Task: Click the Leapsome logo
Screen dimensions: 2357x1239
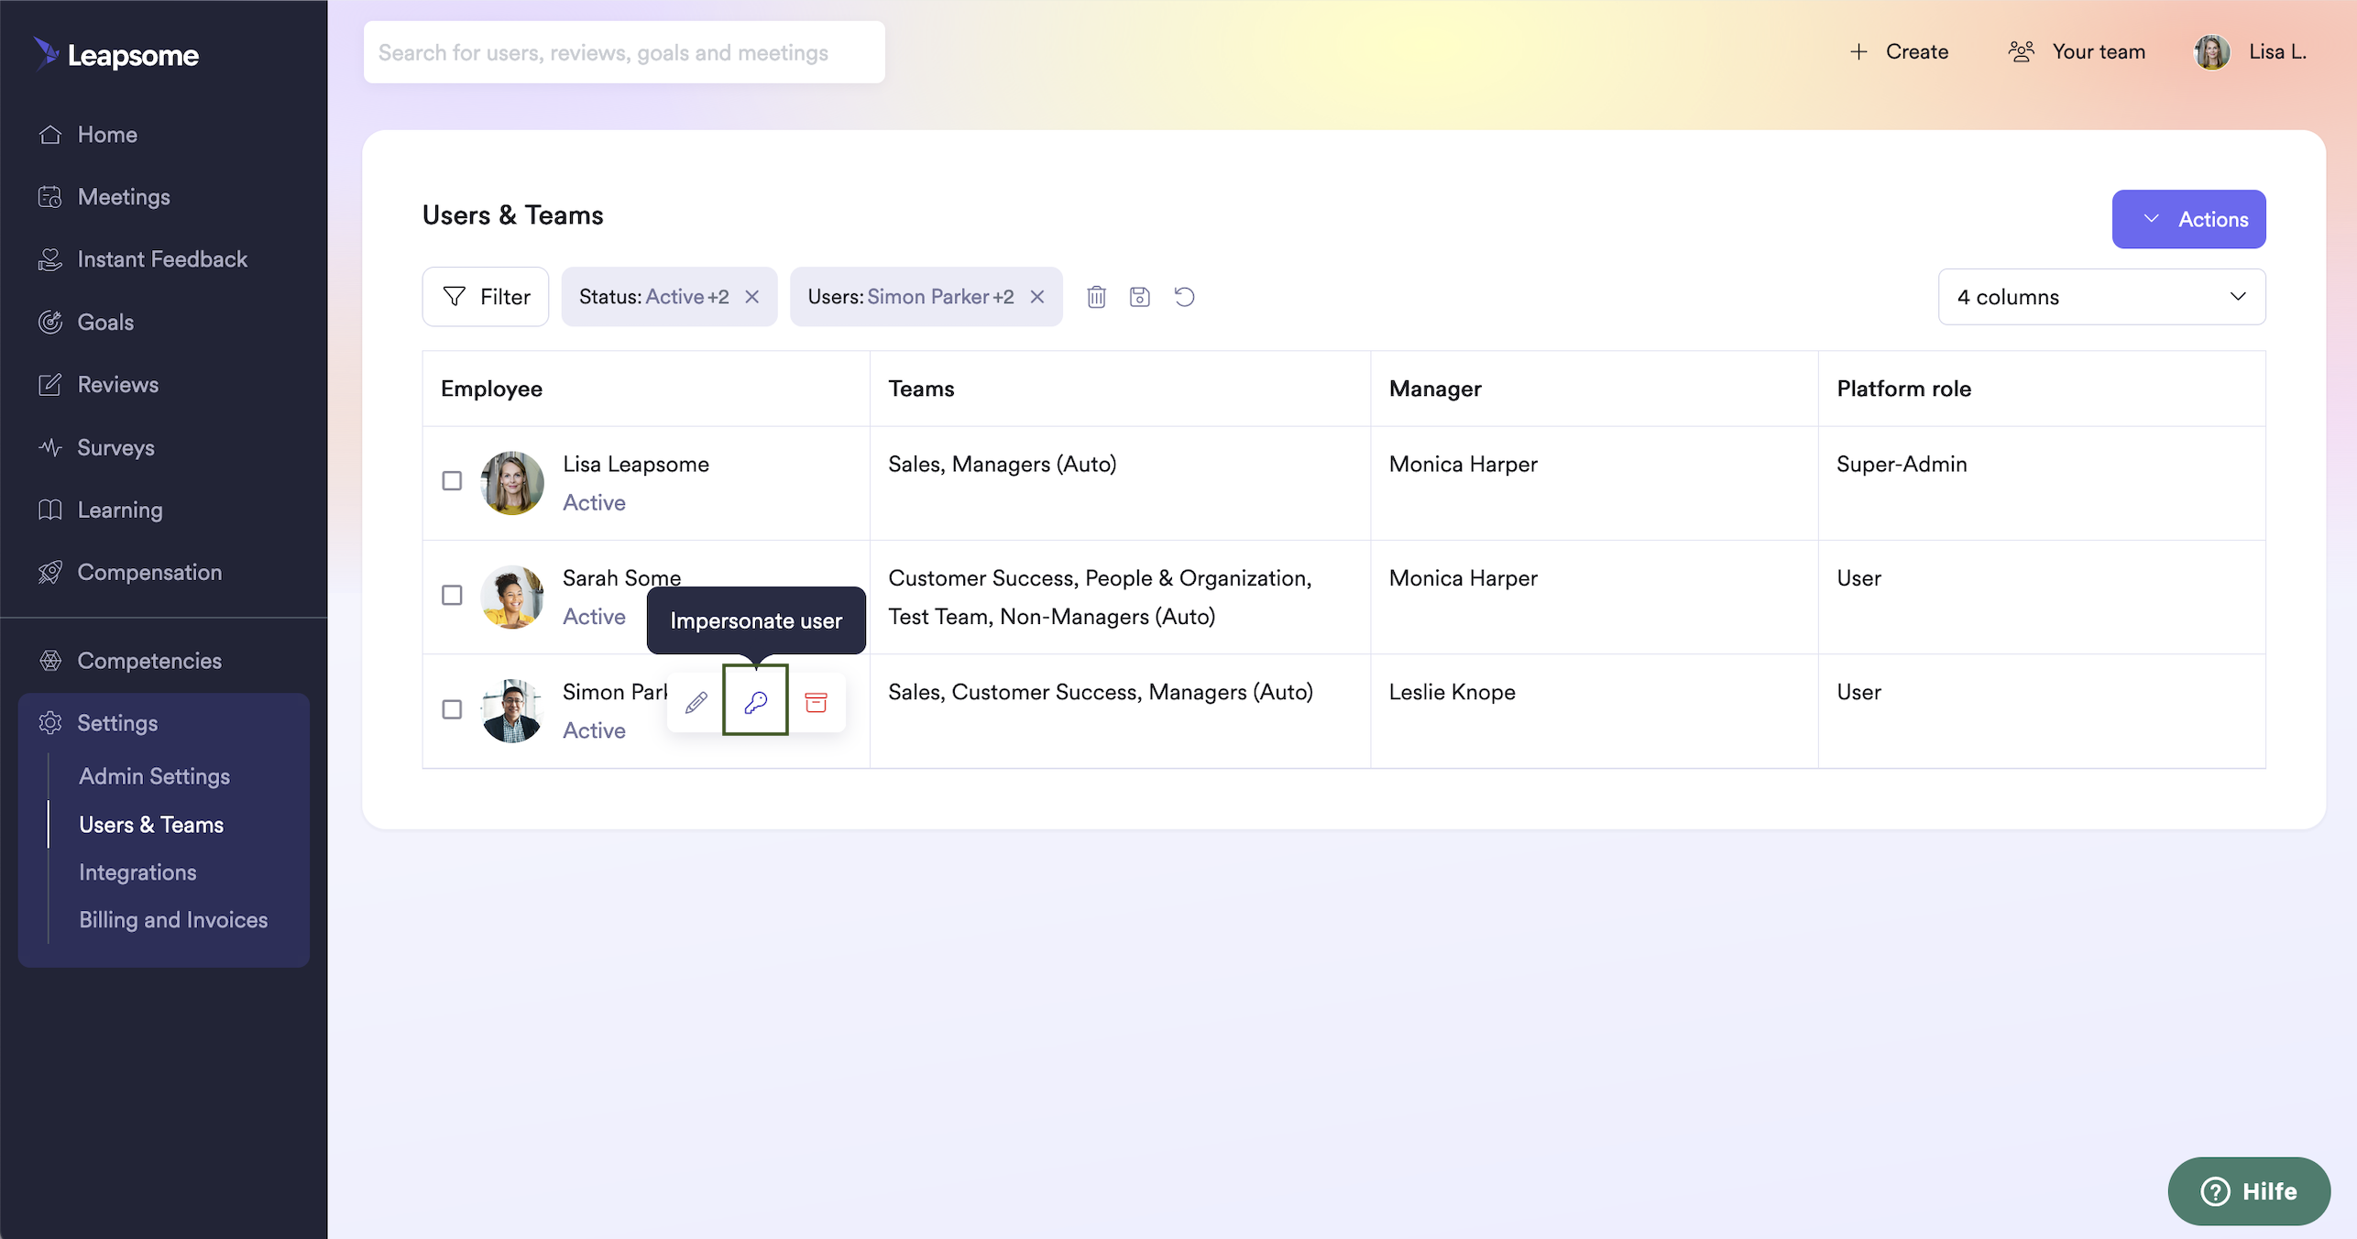Action: 116,54
